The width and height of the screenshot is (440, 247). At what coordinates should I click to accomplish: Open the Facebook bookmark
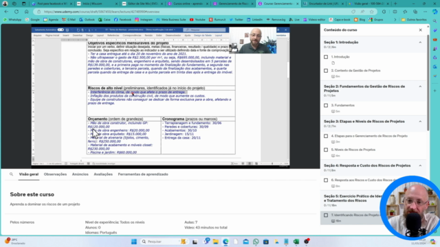point(122,20)
